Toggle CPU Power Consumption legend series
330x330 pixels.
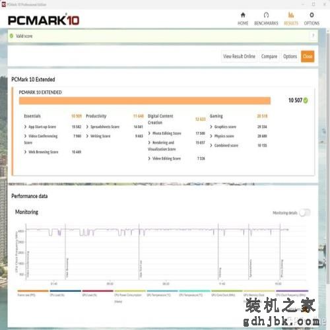click(x=130, y=296)
